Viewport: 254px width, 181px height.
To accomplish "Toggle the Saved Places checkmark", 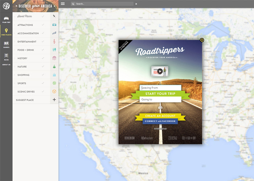I will point(43,16).
